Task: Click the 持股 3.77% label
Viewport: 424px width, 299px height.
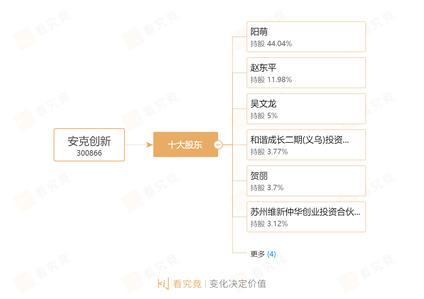Action: point(269,152)
